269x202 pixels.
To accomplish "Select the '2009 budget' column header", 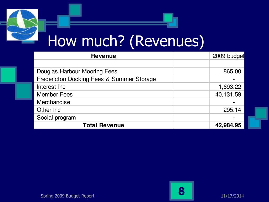I will (227, 56).
